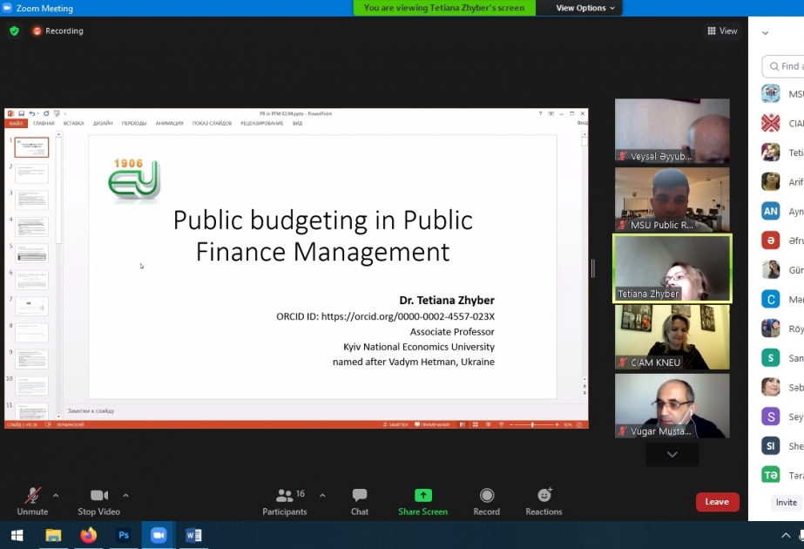Open Firefox from taskbar
The image size is (804, 549).
(88, 536)
